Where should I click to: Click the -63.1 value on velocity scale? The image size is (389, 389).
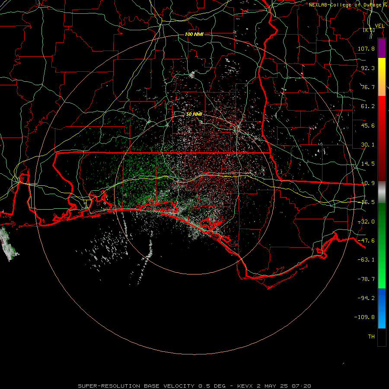[x=366, y=260]
